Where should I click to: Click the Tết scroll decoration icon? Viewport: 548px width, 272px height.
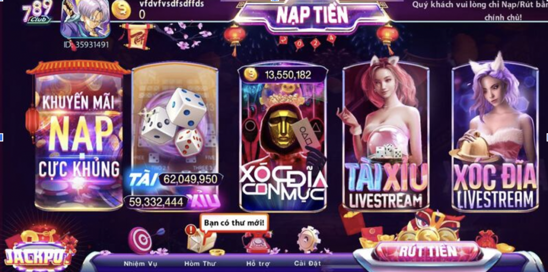[x=135, y=36]
